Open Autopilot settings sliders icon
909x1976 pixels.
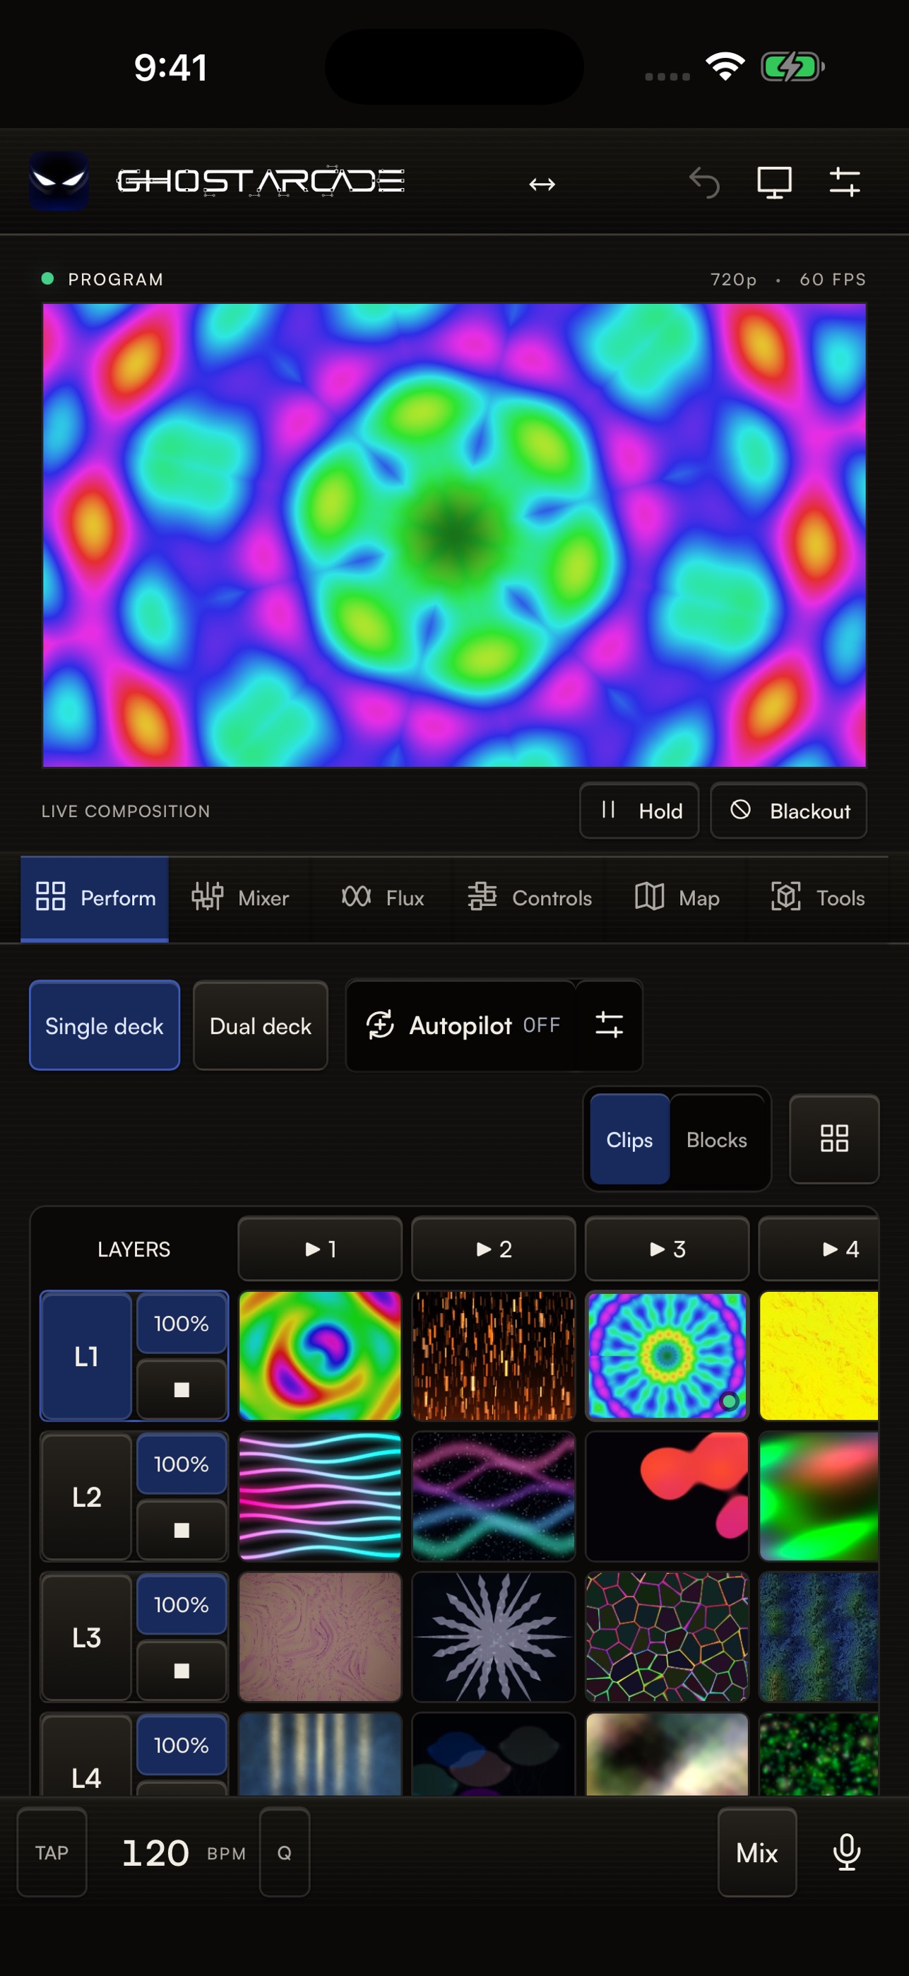610,1025
